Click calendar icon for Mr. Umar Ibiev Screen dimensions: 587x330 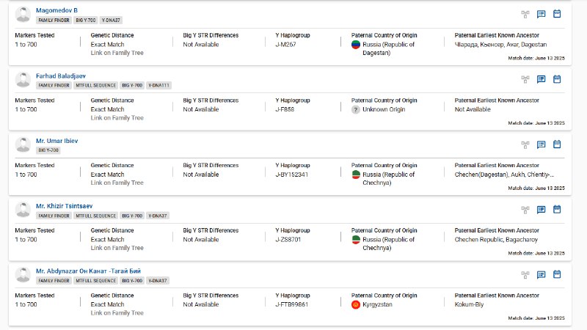(x=557, y=144)
